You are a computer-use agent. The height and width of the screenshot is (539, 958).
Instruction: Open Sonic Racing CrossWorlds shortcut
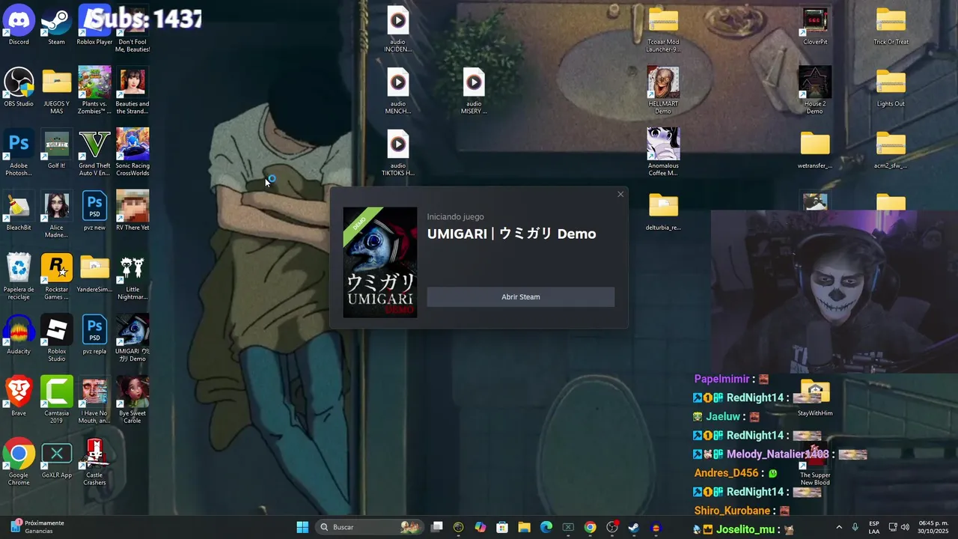coord(132,153)
